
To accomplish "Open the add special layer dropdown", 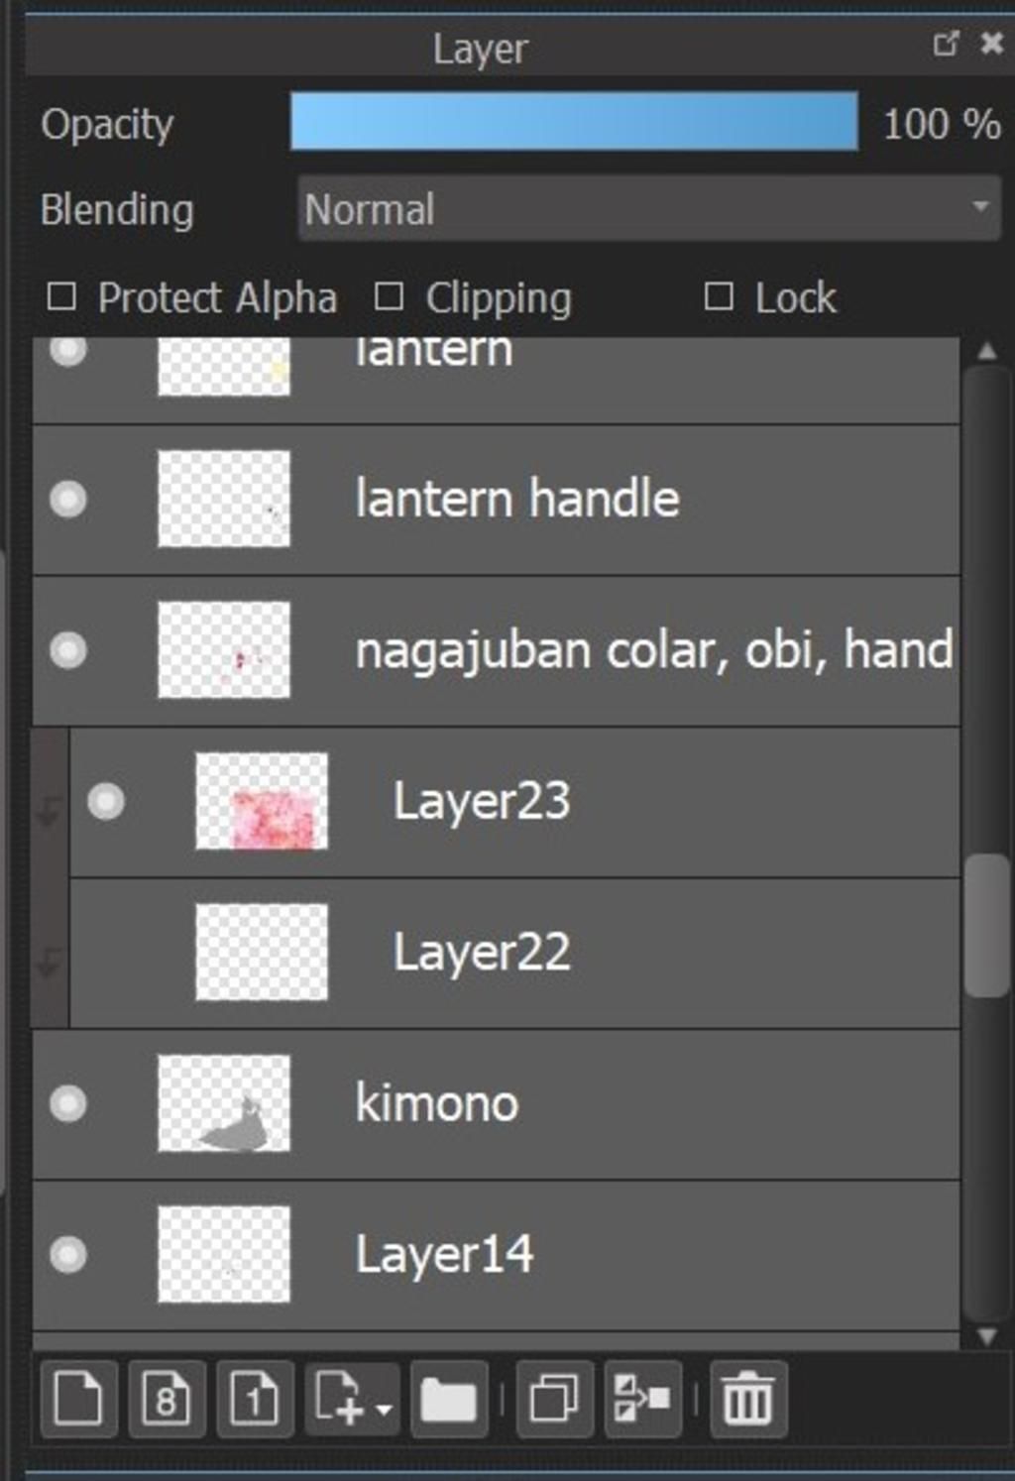I will pyautogui.click(x=353, y=1399).
